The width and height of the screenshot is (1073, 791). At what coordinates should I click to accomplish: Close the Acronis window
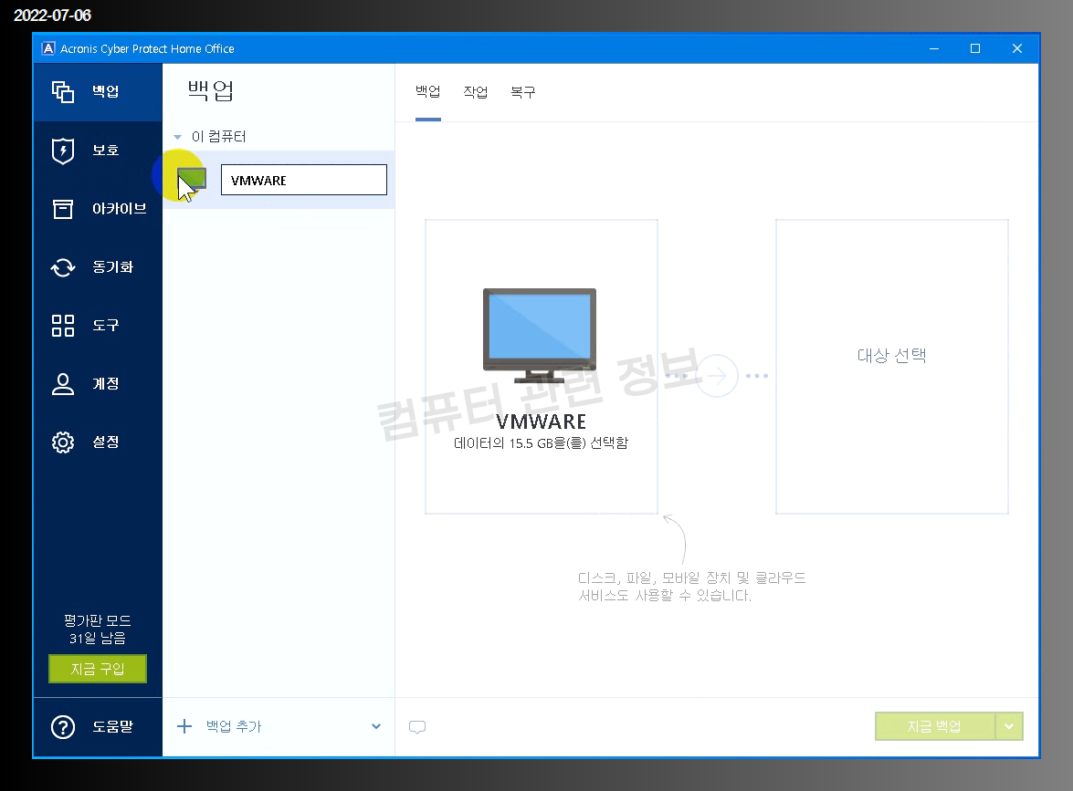pos(1017,48)
